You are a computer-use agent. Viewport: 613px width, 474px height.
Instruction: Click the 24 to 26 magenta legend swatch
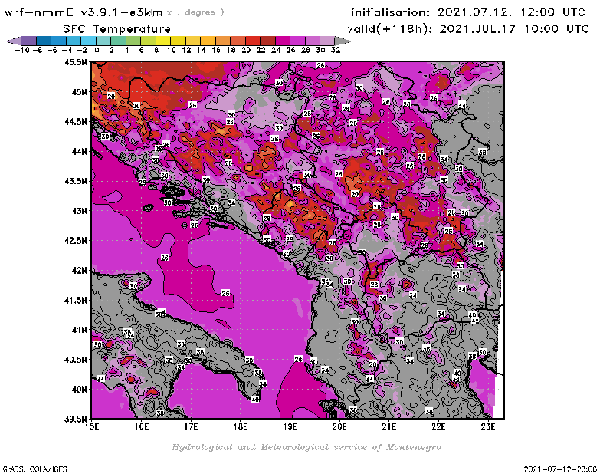pyautogui.click(x=282, y=41)
